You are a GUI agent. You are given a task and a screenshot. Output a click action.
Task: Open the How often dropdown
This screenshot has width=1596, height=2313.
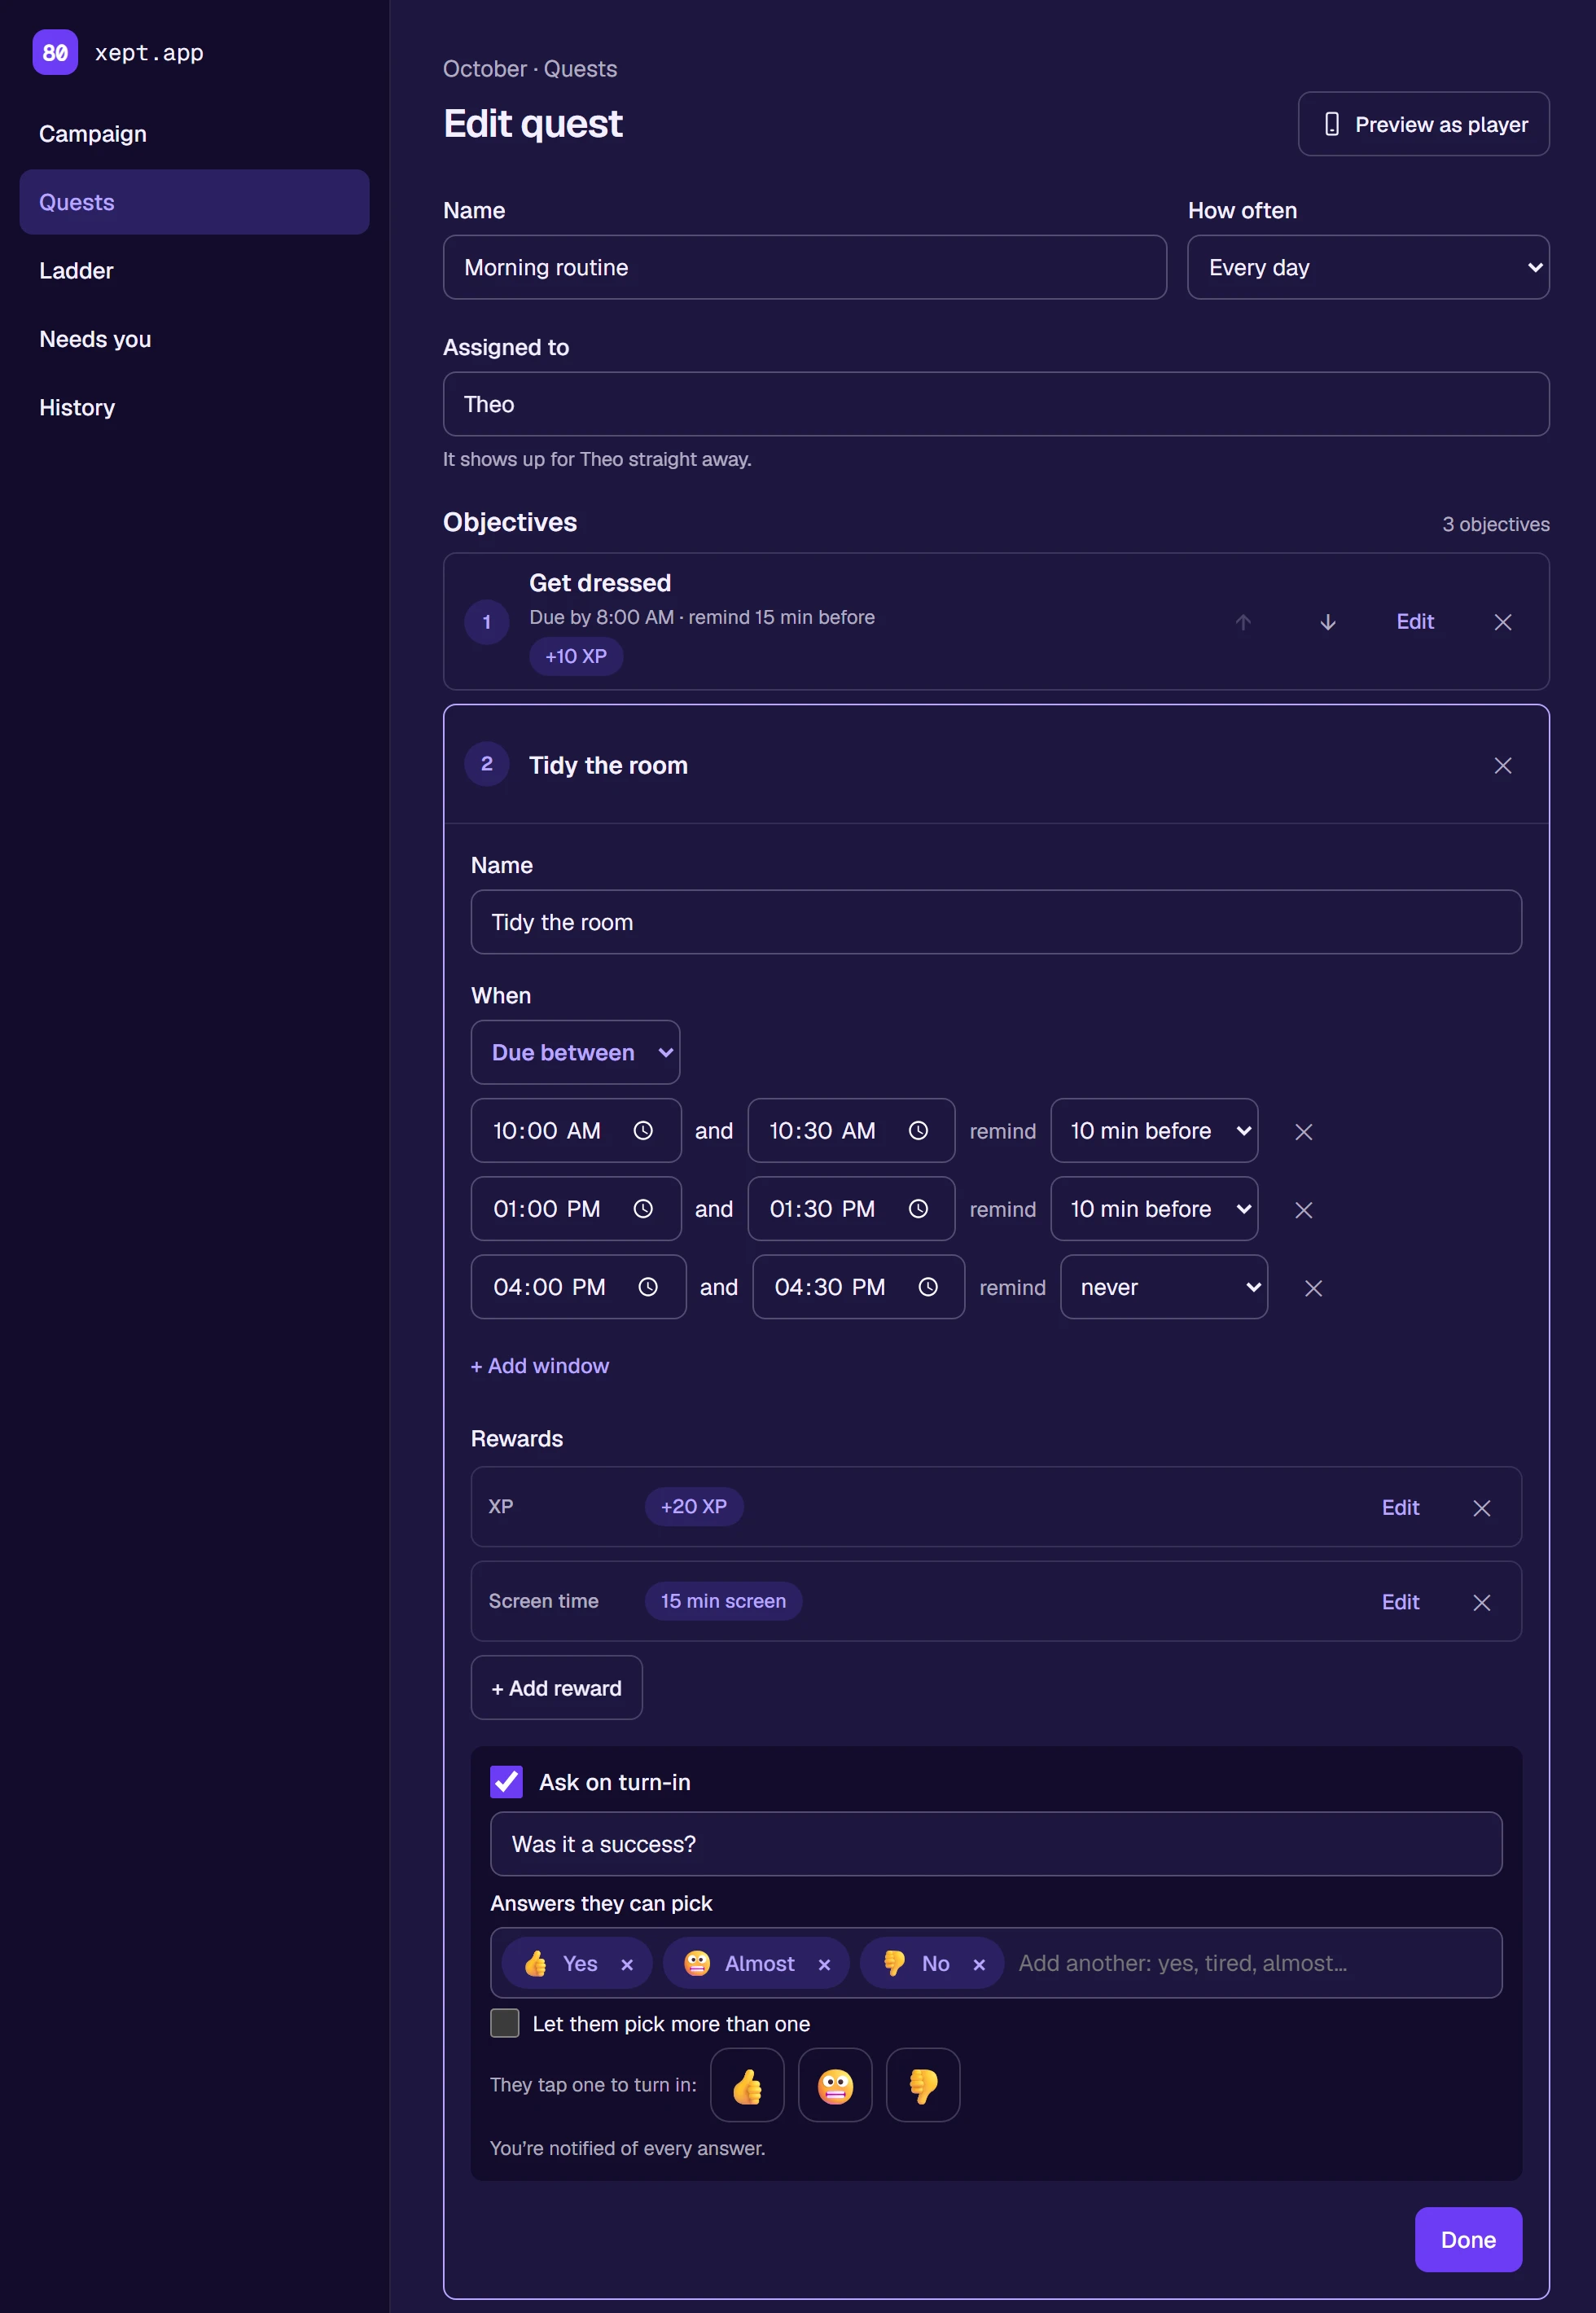tap(1368, 267)
